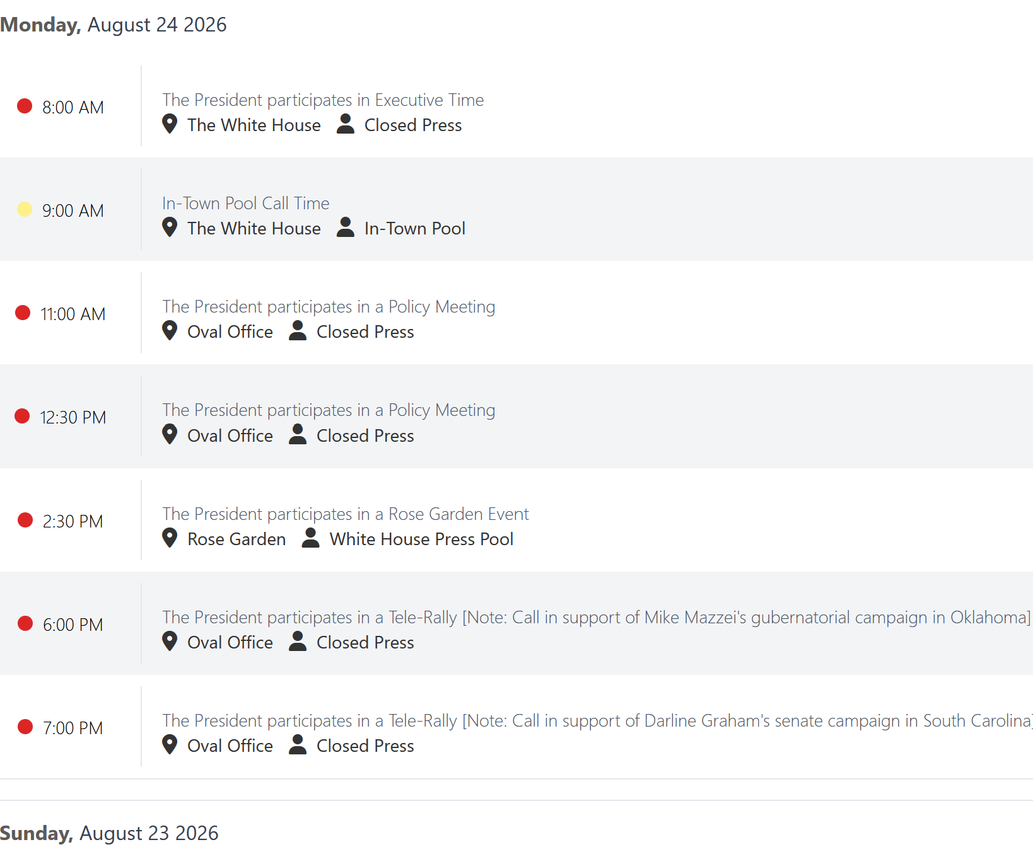1033x847 pixels.
Task: Click the person icon beside In-Town Pool
Action: (x=346, y=227)
